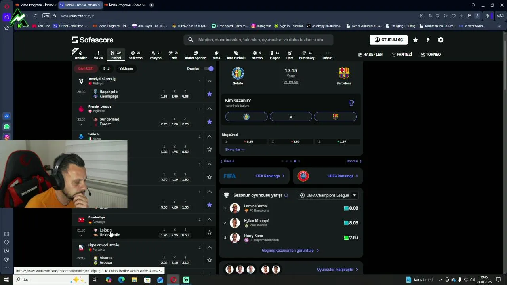Toggle the Oranlar switch
The image size is (507, 285).
point(209,68)
